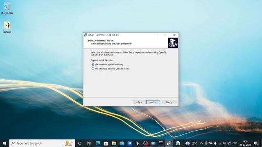Open the network signal tray icon

220,143
